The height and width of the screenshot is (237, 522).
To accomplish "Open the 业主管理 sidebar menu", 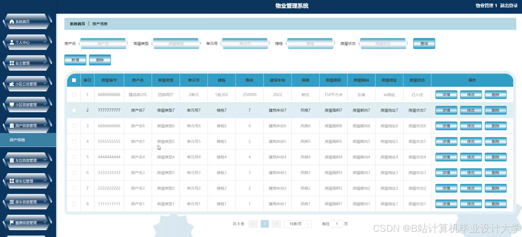I will [x=27, y=63].
